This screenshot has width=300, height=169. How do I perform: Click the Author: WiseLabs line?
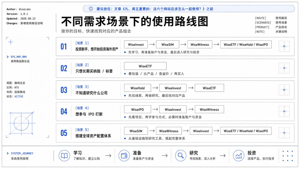(x=19, y=9)
